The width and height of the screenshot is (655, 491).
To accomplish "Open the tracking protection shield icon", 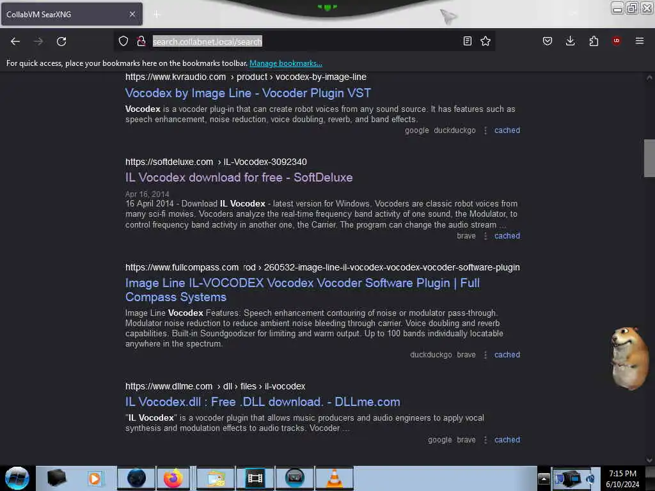I will 123,41.
